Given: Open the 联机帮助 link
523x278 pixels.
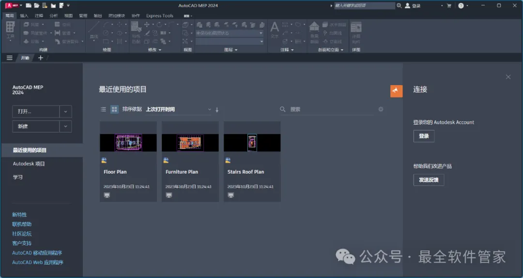Looking at the screenshot, I should (x=22, y=224).
